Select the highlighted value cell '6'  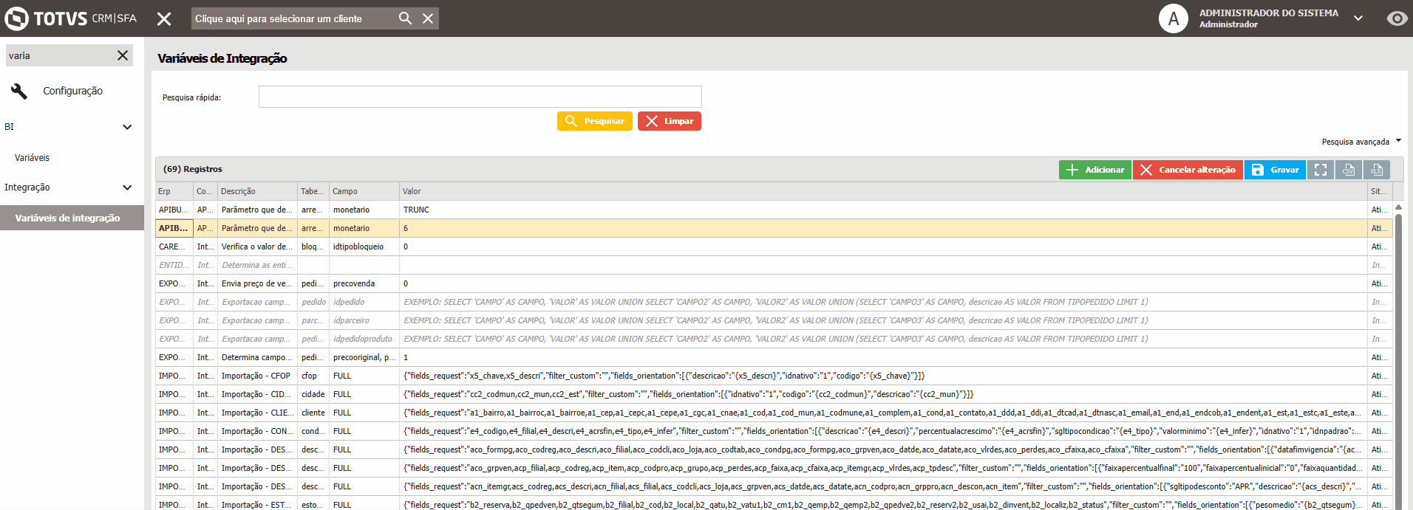pos(883,228)
